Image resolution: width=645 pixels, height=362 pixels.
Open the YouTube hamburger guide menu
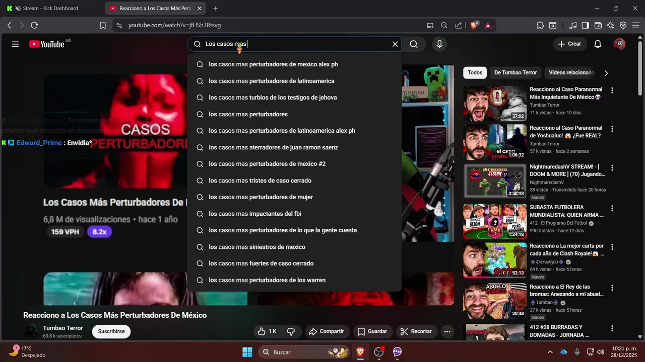15,44
